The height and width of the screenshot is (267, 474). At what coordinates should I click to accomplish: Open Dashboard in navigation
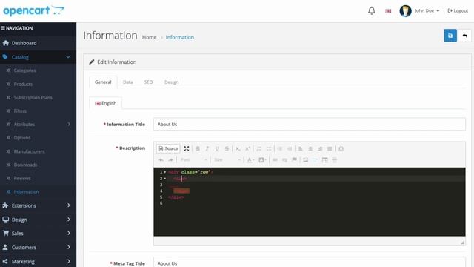38,43
